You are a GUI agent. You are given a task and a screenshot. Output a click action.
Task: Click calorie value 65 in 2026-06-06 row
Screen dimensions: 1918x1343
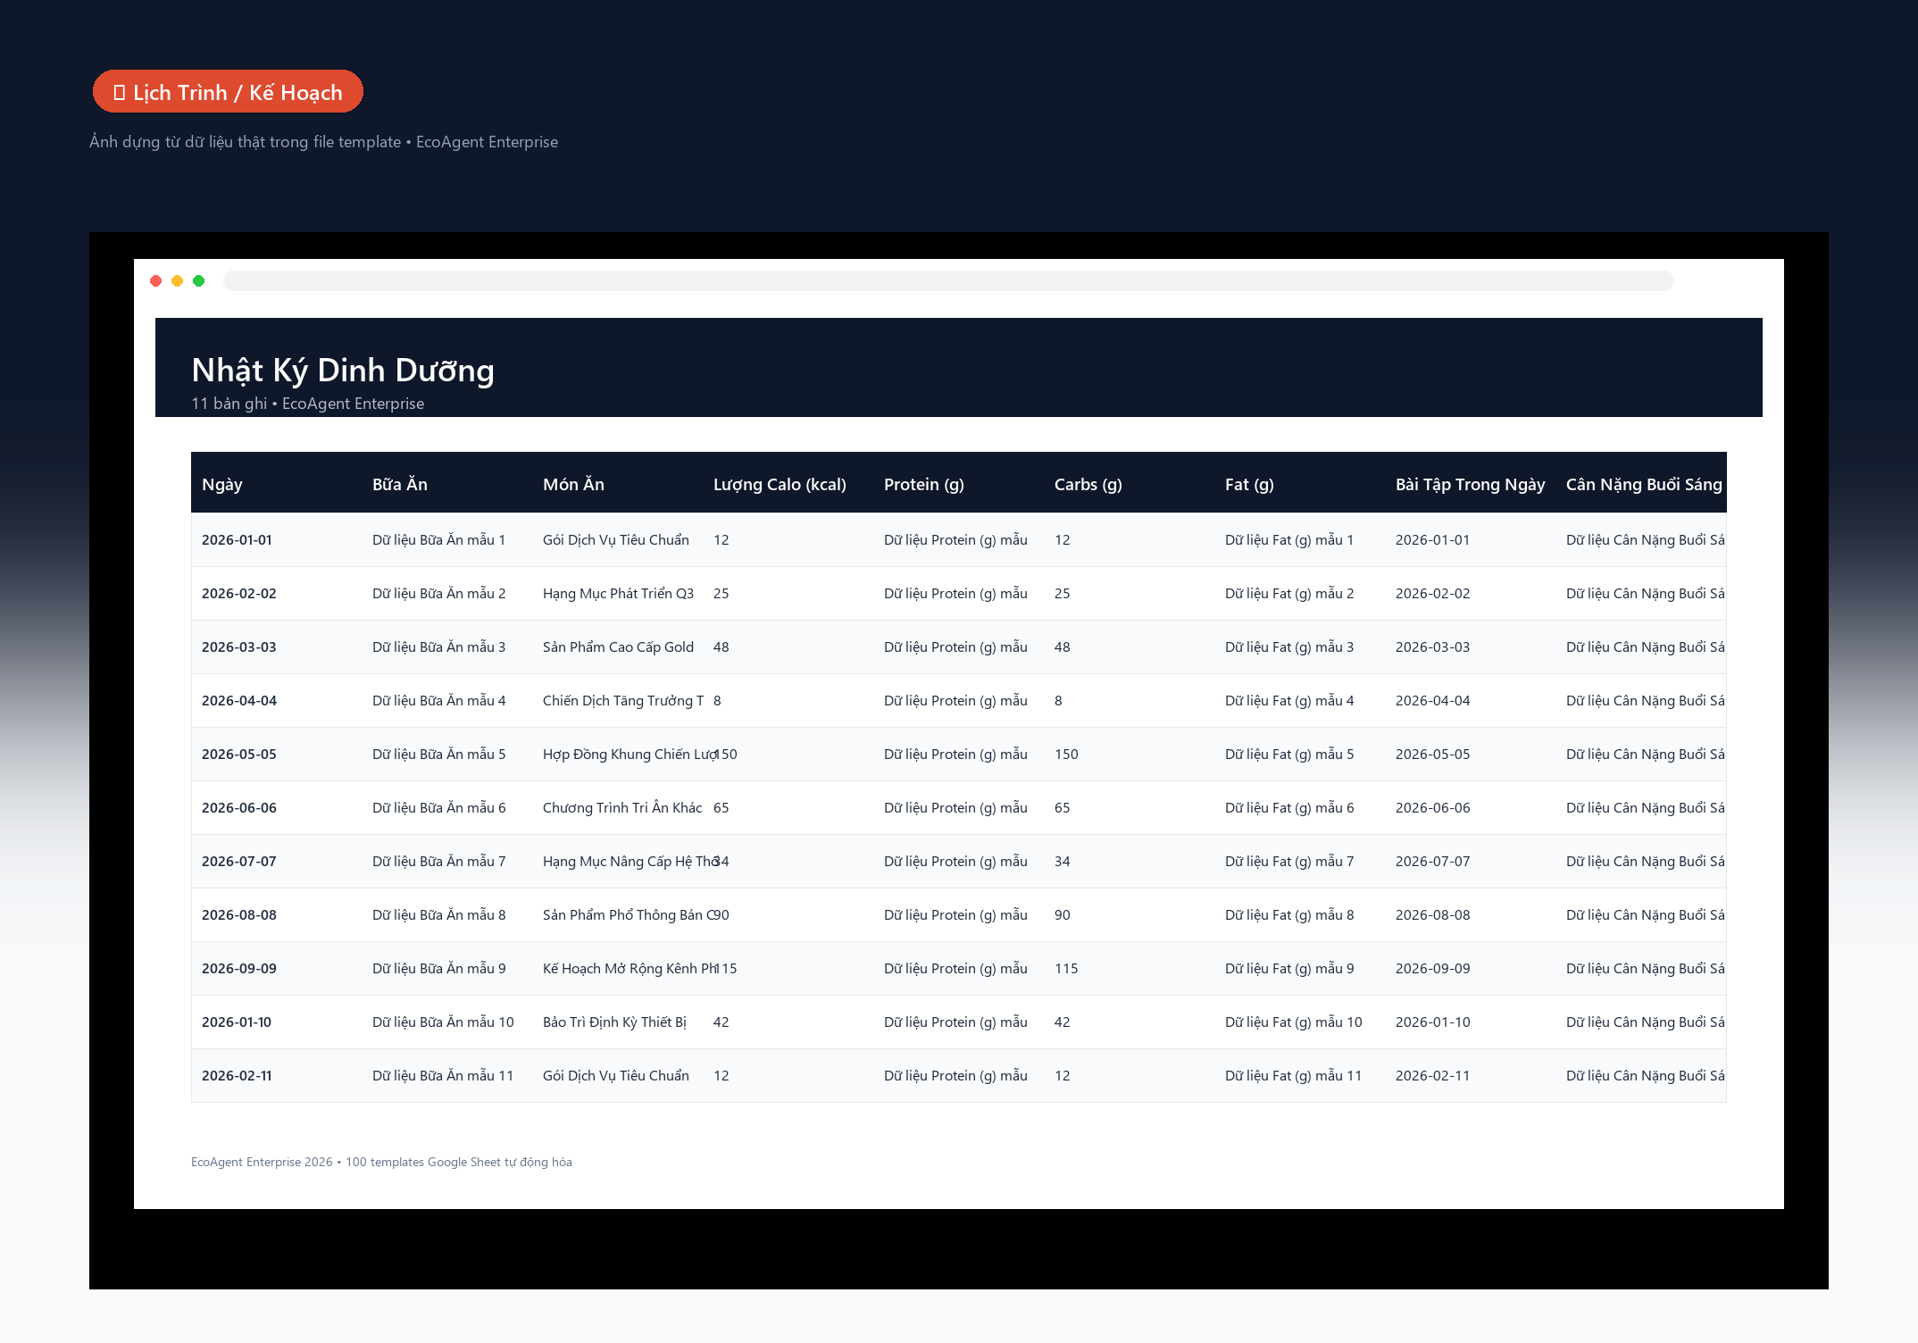point(721,808)
